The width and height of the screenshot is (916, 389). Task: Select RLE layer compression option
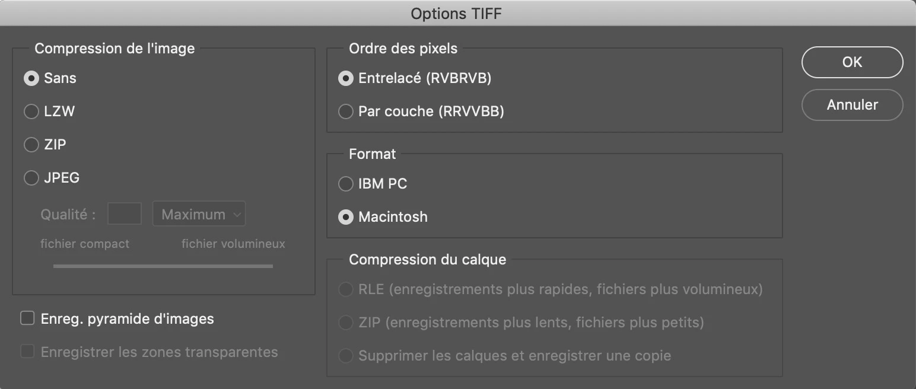(x=346, y=289)
